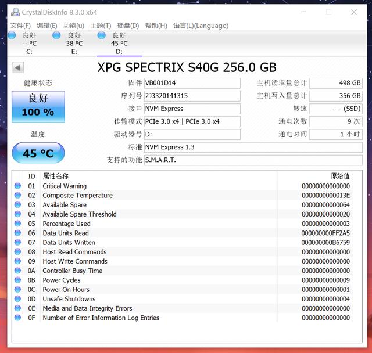Click status dot for Composite Temperature row
Viewport: 372px width, 353px height.
tap(17, 195)
